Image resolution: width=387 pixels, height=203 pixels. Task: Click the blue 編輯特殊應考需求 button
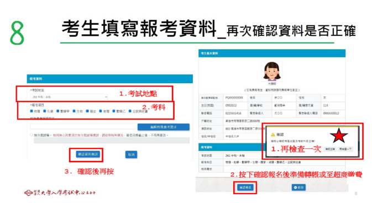[x=164, y=127]
